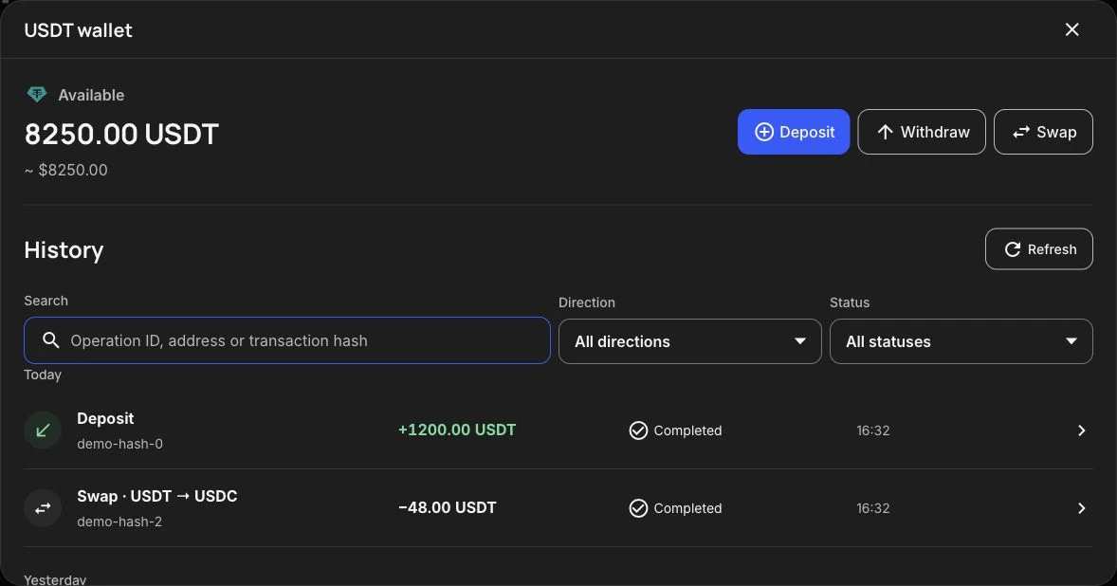Screen dimensions: 1117x586
Task: Click the green deposit arrow icon
Action: click(43, 430)
